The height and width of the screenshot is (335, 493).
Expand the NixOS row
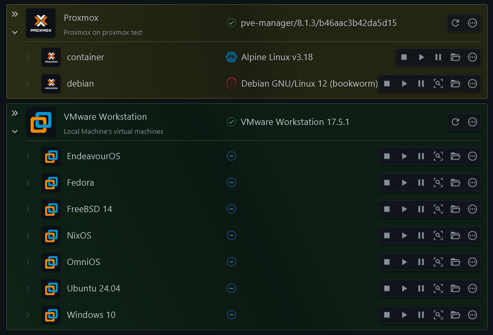click(28, 235)
